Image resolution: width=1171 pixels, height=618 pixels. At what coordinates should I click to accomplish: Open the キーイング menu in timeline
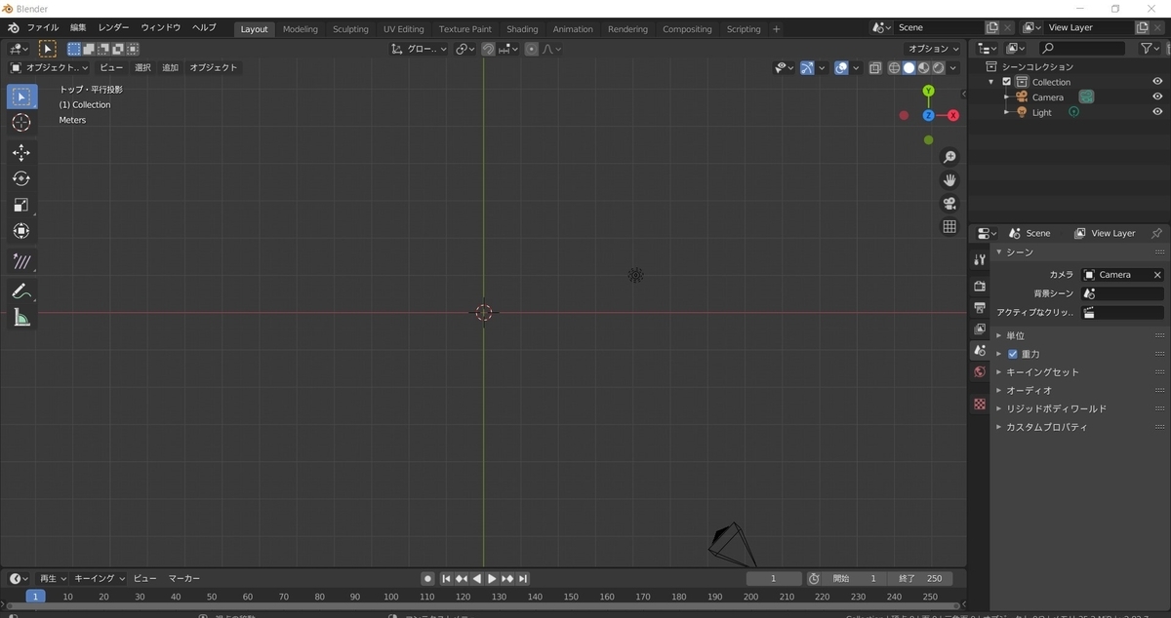99,579
